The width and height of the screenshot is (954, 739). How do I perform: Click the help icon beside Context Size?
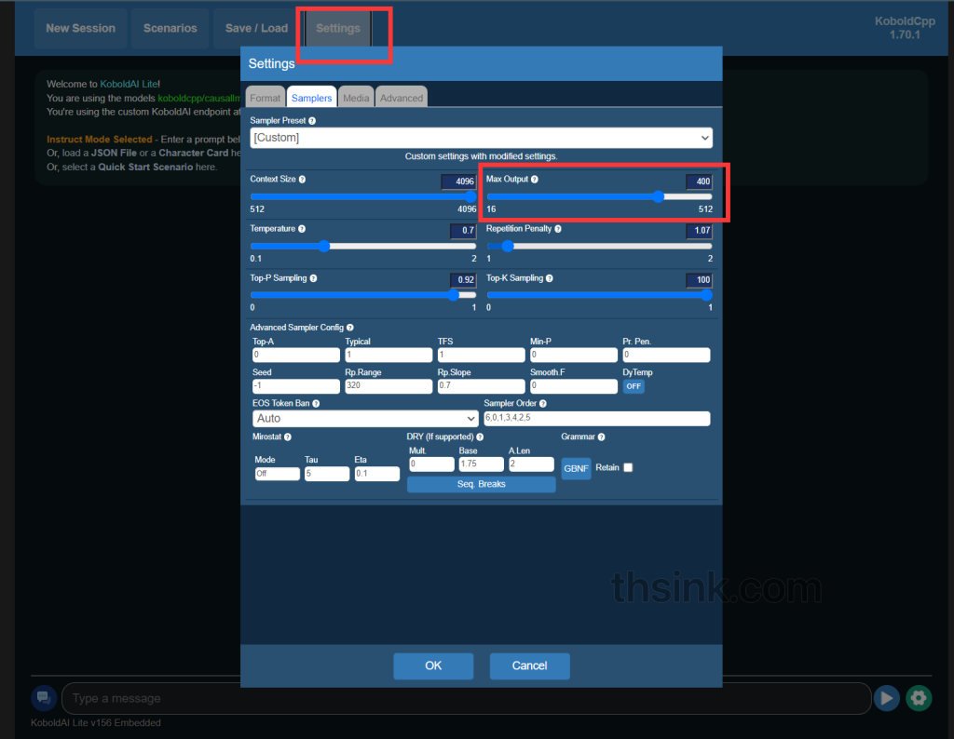(x=303, y=179)
